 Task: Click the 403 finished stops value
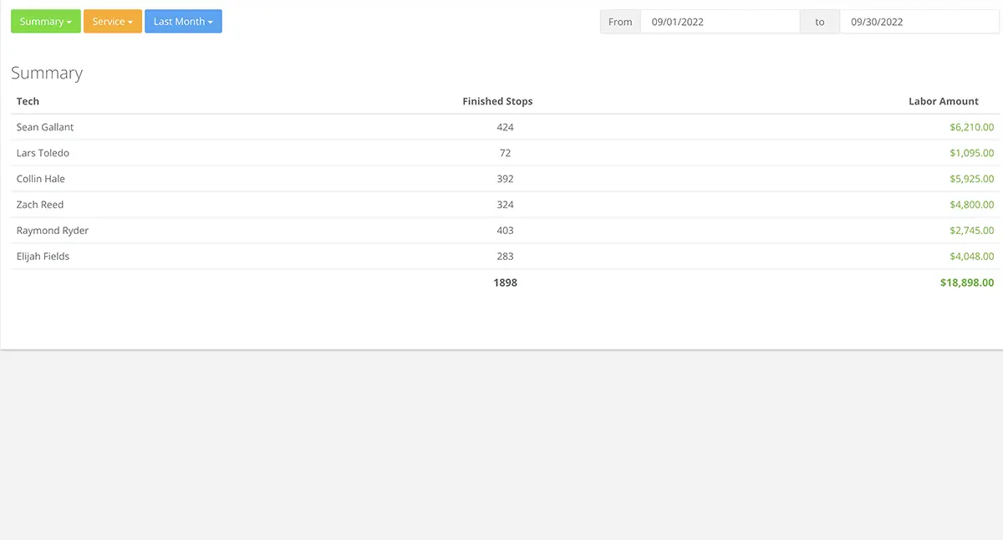coord(505,231)
